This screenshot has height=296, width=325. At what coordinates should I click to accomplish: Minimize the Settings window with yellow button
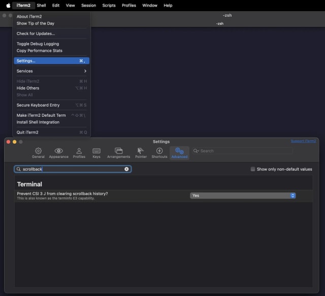[15, 142]
